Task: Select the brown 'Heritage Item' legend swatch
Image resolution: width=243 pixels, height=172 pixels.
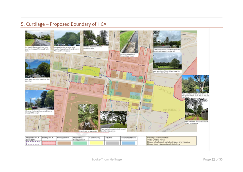Action: pyautogui.click(x=64, y=143)
